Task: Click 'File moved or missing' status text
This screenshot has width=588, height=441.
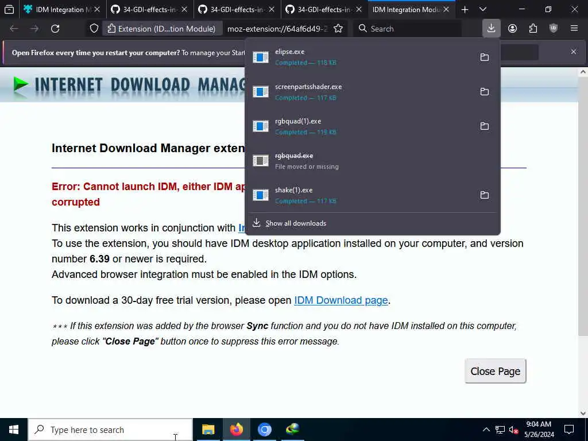Action: pos(307,167)
